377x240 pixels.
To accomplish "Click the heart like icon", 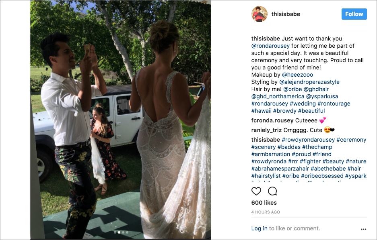I will click(x=256, y=191).
